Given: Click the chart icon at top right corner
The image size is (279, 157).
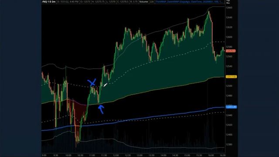Looking at the screenshot, I should [x=228, y=2].
